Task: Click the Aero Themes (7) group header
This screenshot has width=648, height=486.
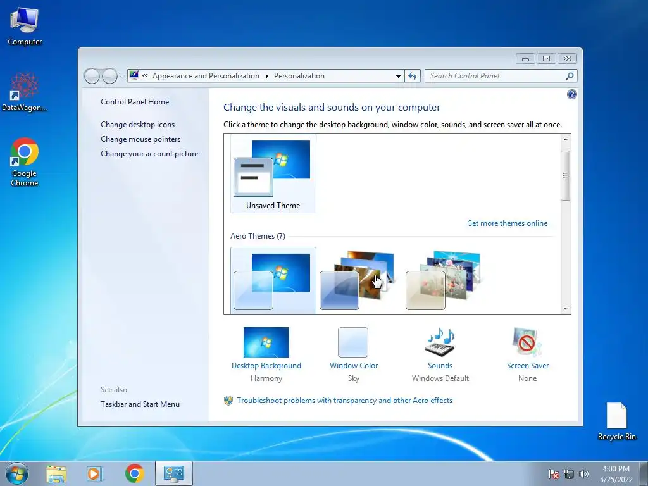Action: coord(258,236)
